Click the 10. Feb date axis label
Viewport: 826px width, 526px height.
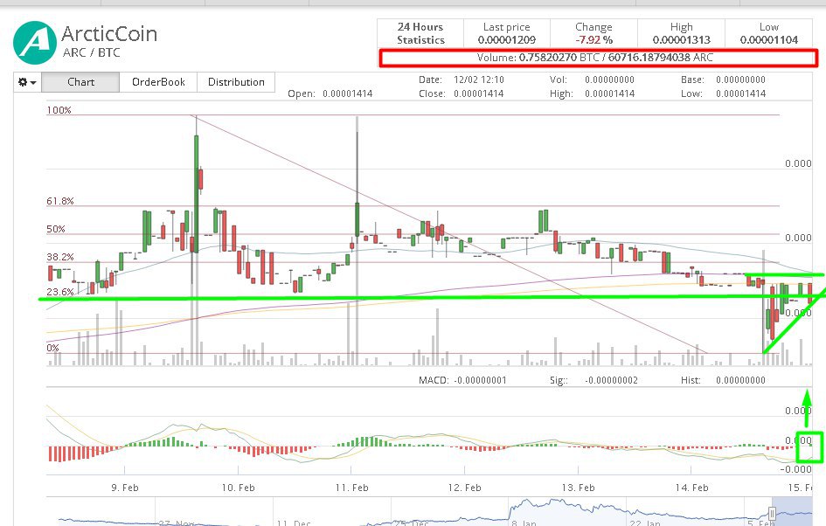coord(238,488)
